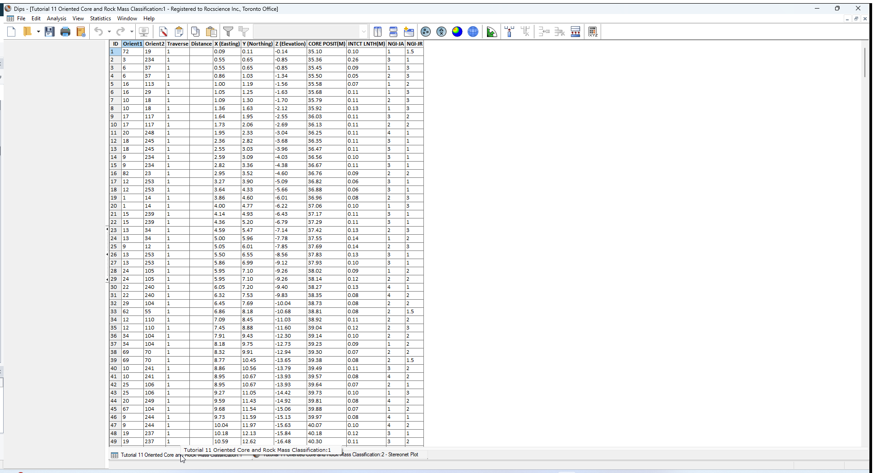The width and height of the screenshot is (873, 473).
Task: Open the Rosette Plot view
Action: pos(492,32)
